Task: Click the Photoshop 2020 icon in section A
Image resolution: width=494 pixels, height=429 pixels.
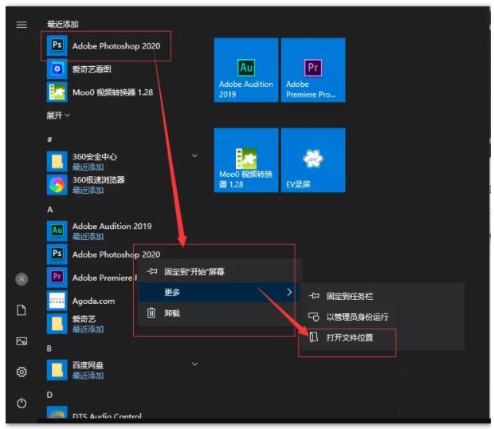Action: coord(57,254)
